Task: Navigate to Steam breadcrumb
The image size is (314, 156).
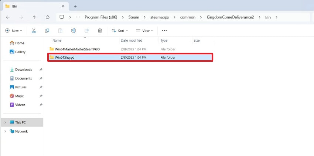Action: coord(134,17)
